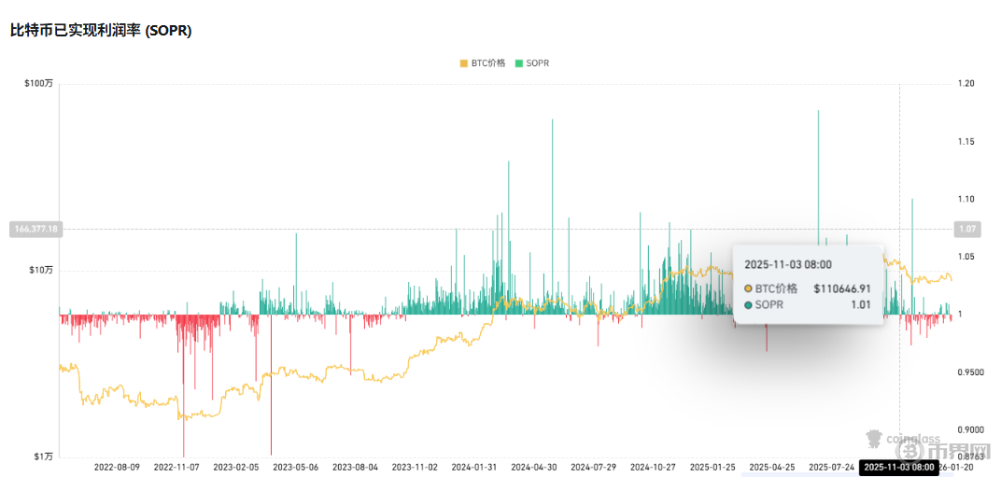The image size is (1001, 477).
Task: Click the $1万 label on left axis
Action: coord(42,456)
